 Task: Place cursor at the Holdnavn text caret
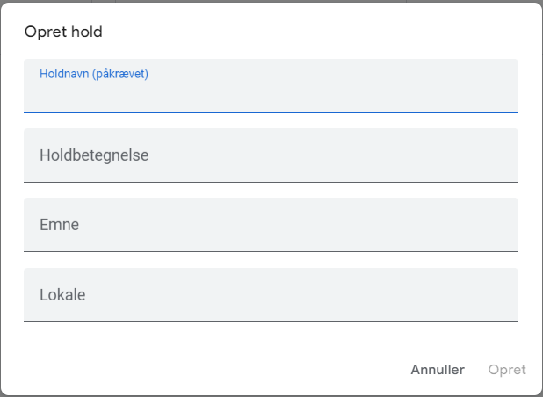[40, 93]
